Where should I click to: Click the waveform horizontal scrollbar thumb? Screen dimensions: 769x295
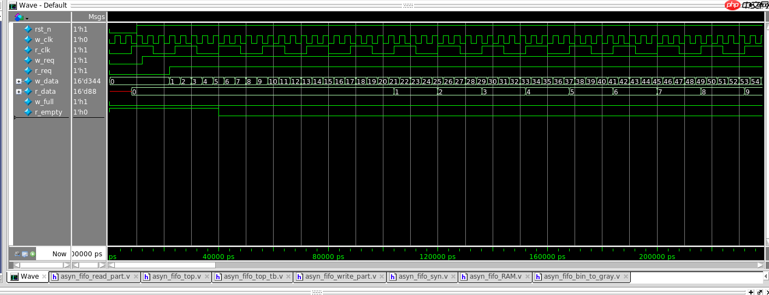165,265
